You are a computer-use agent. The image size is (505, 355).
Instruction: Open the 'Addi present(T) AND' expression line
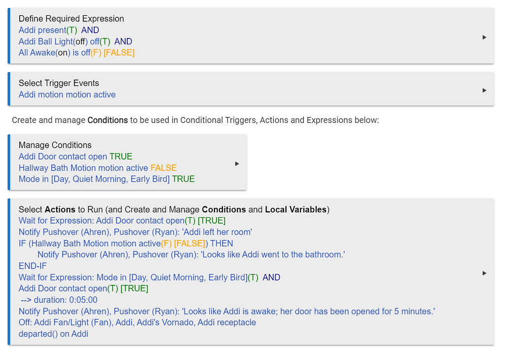59,30
